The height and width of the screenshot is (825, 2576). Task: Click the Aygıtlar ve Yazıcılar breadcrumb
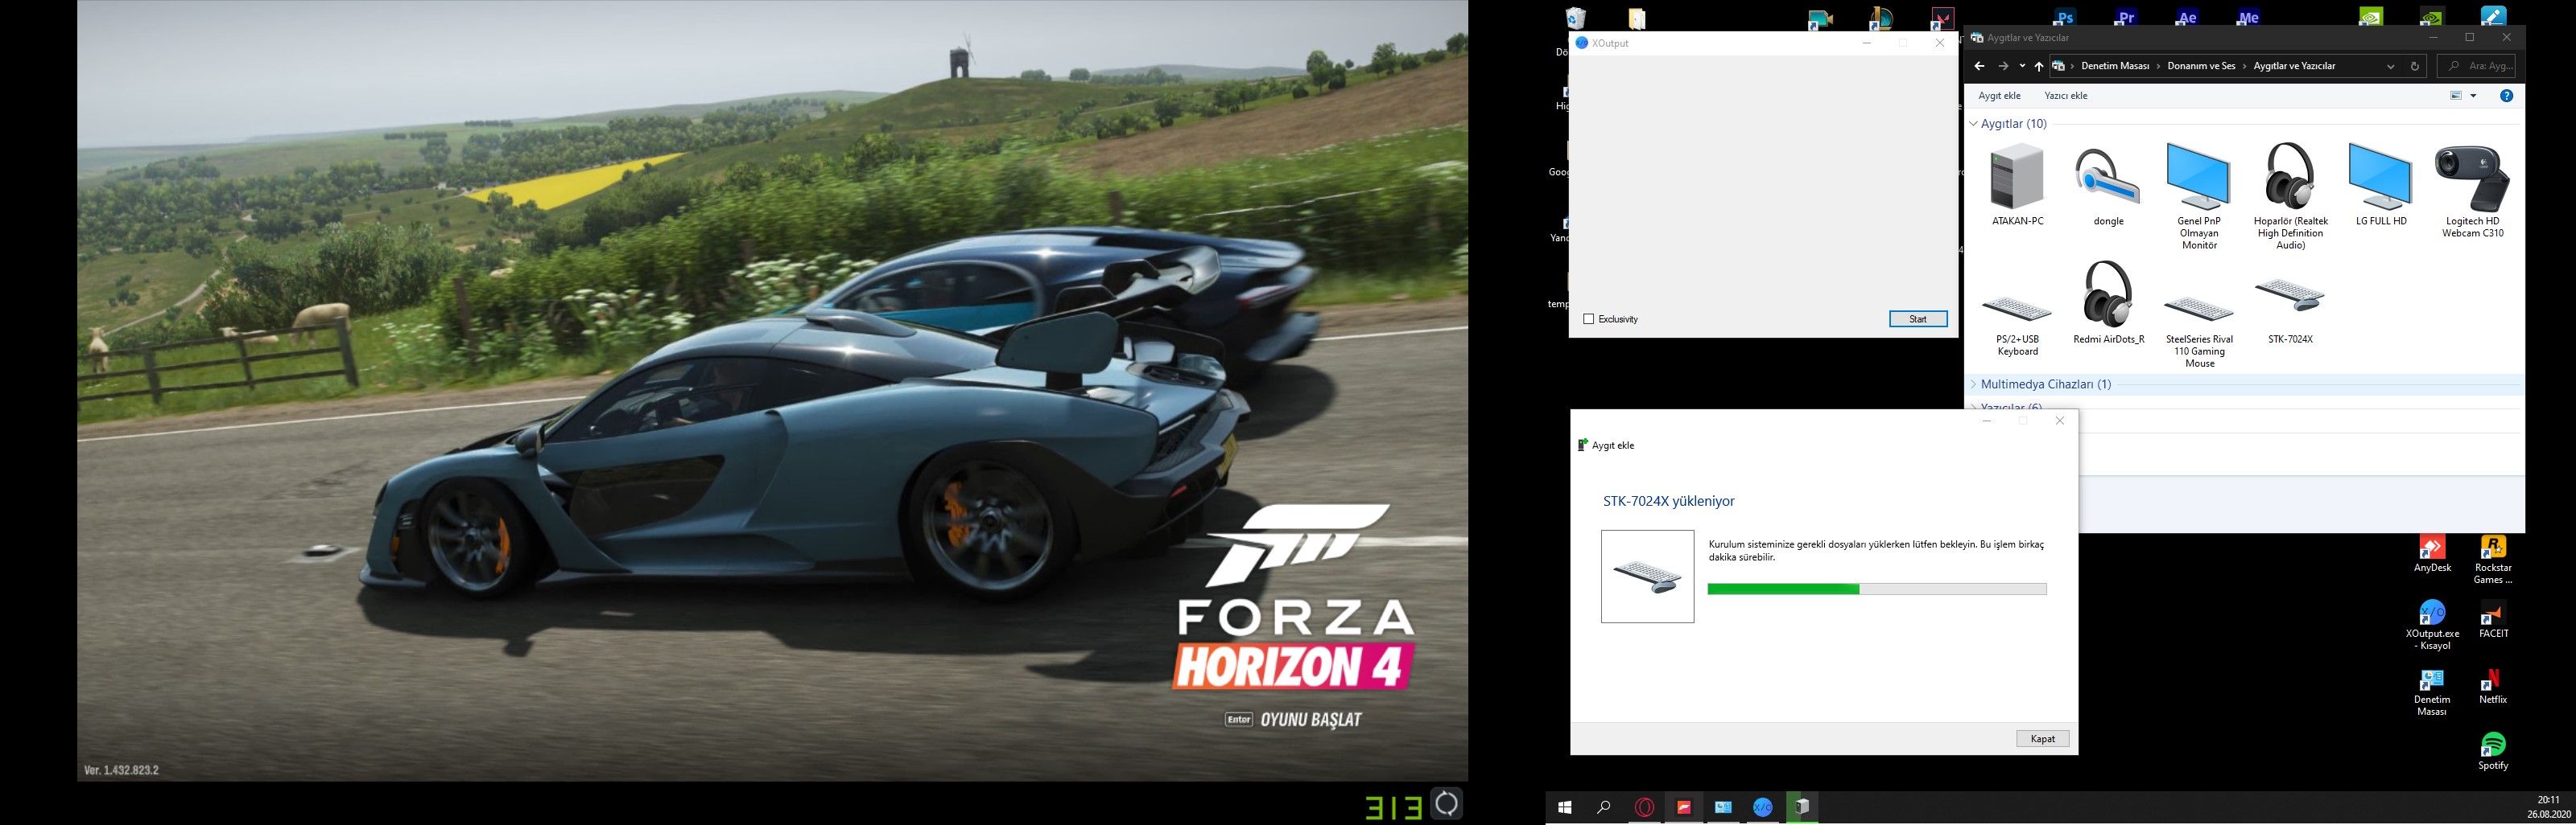(2294, 66)
